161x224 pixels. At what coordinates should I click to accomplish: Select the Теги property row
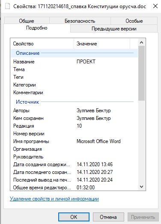74,77
